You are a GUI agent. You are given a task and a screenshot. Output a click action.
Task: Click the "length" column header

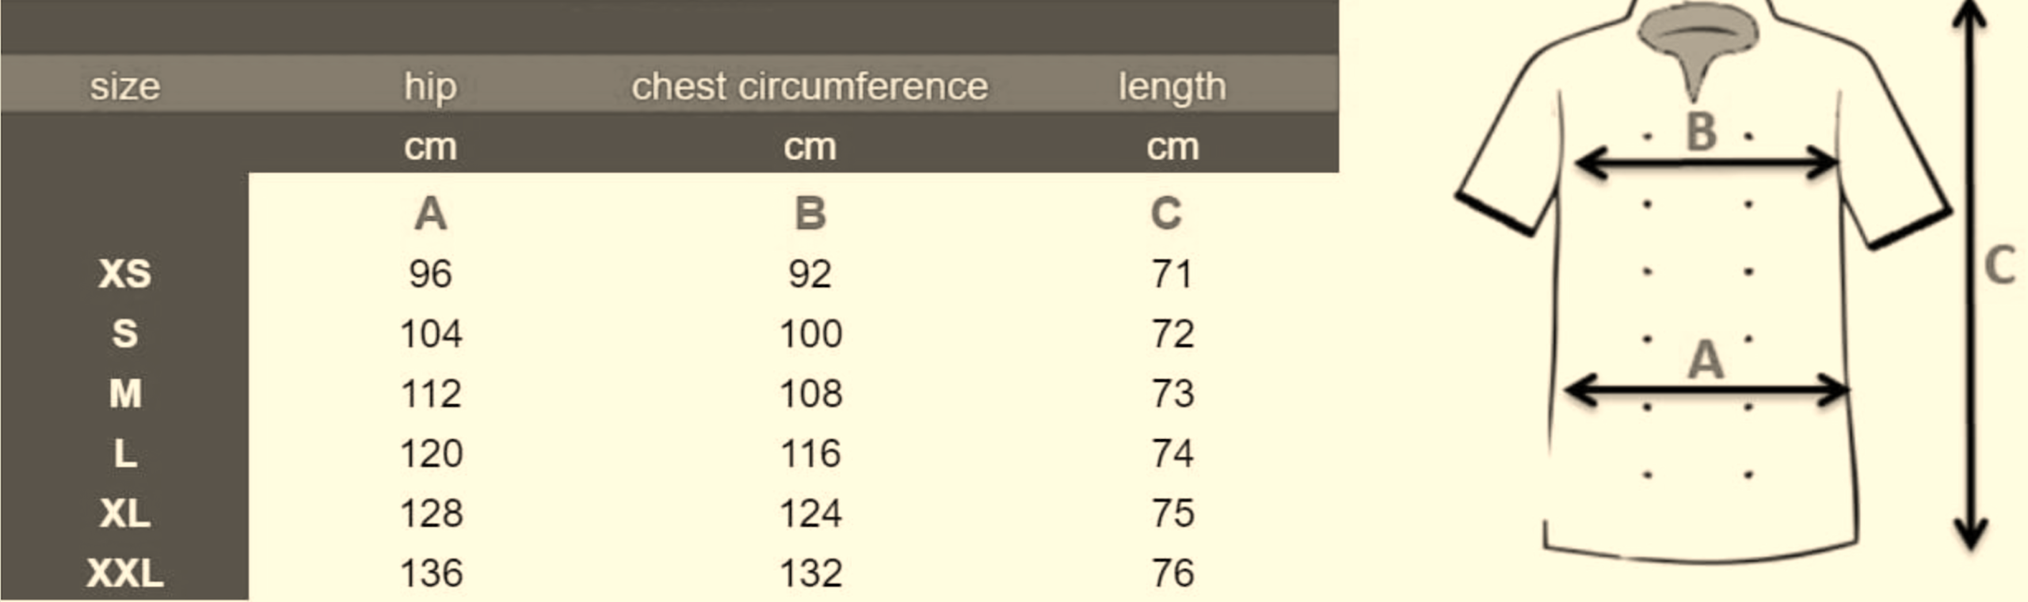point(1172,86)
